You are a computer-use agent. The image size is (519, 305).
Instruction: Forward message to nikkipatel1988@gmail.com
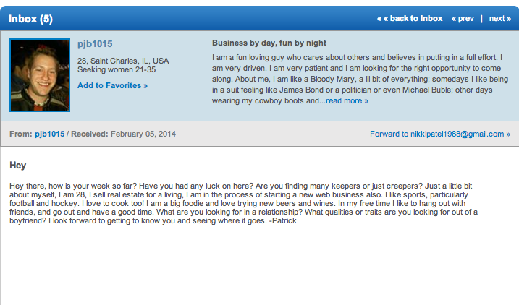(440, 134)
